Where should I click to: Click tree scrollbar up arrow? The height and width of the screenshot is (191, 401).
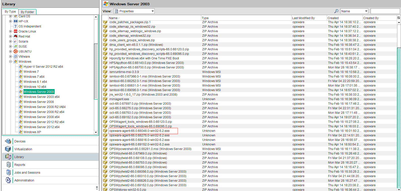tap(96, 17)
